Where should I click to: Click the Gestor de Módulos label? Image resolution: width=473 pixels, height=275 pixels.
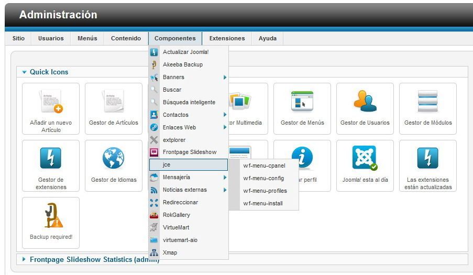pyautogui.click(x=428, y=123)
